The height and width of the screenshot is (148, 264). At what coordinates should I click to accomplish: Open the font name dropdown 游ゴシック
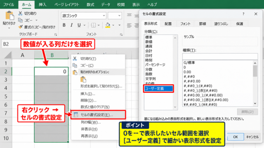tap(104, 16)
